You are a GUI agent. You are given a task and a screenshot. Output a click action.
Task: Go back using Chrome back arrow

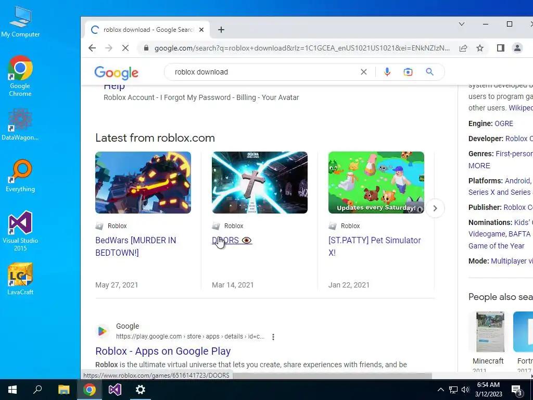(92, 48)
